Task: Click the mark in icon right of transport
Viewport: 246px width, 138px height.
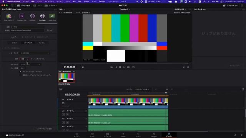Action: pos(184,67)
